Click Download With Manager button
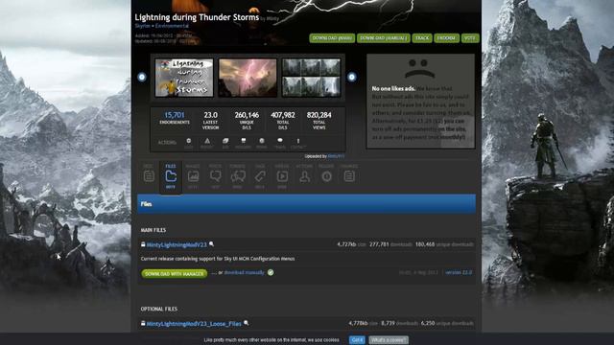This screenshot has height=345, width=614. pyautogui.click(x=175, y=274)
